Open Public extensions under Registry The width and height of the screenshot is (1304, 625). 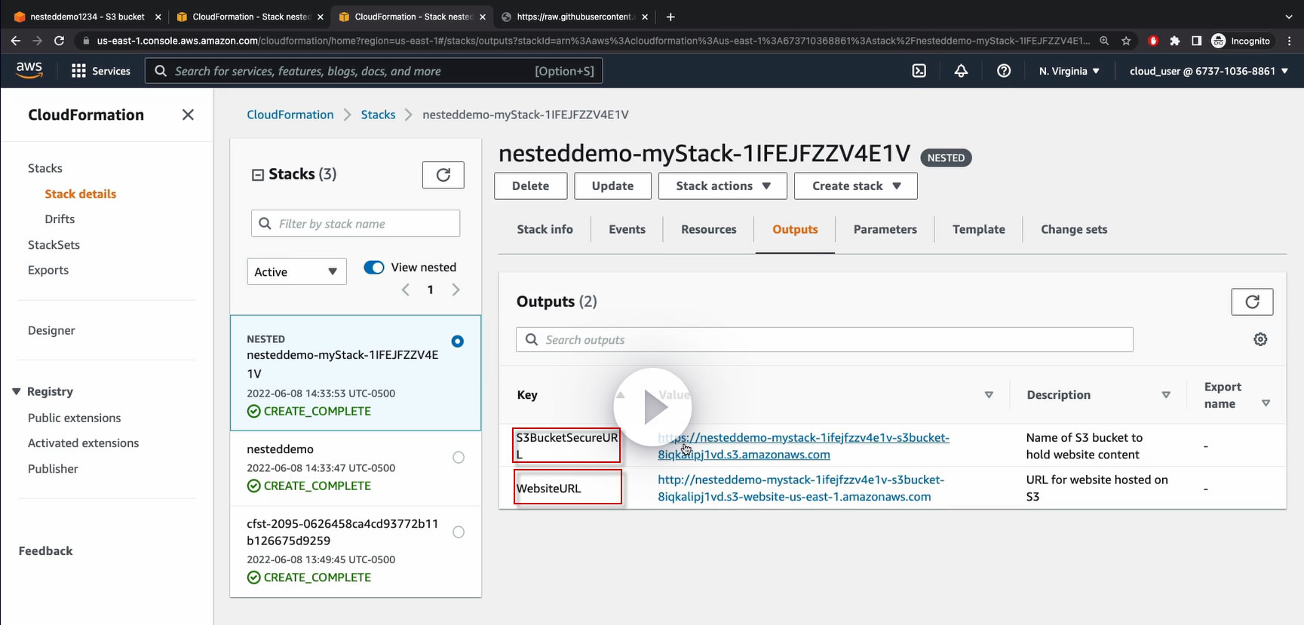tap(74, 418)
